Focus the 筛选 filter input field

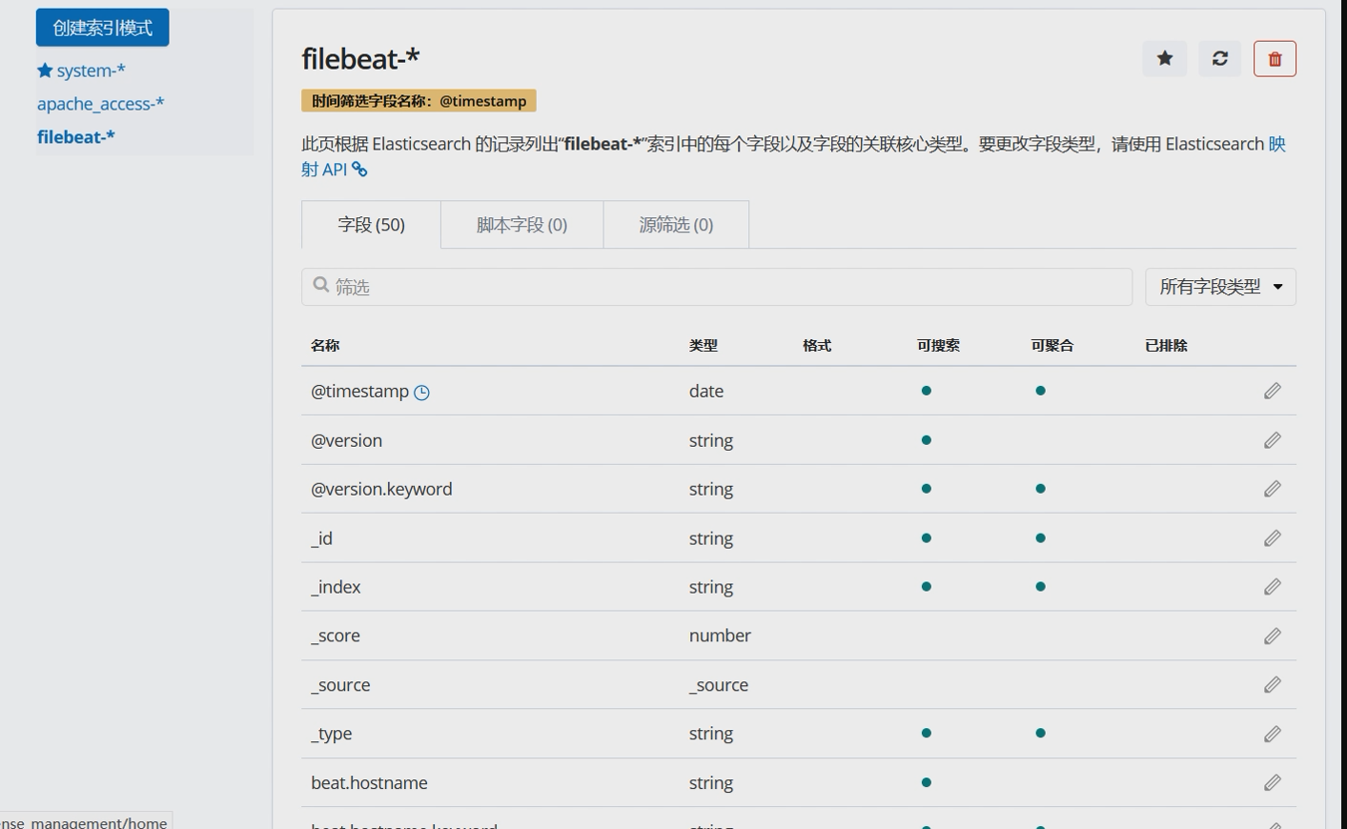coord(717,287)
